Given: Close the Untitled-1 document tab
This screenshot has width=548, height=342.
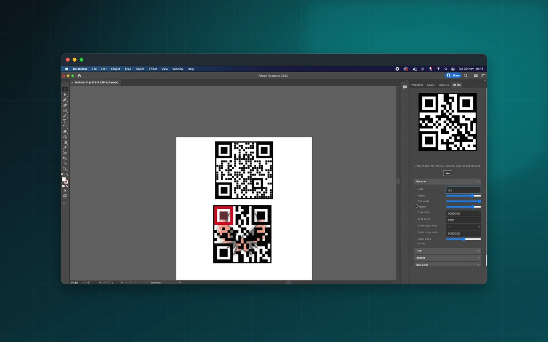Looking at the screenshot, I should click(72, 83).
